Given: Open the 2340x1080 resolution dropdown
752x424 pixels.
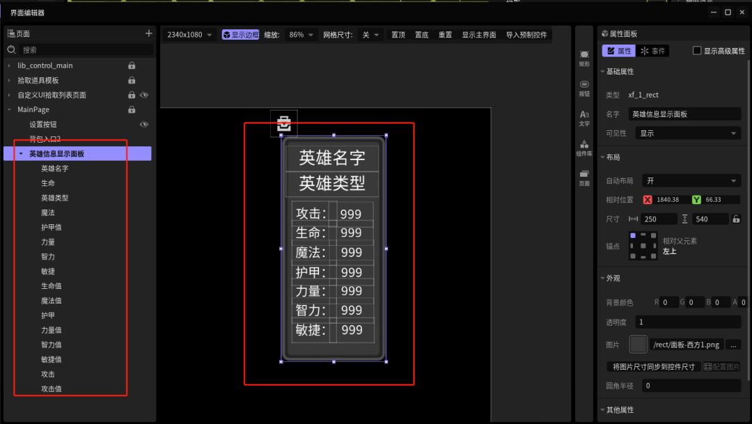Looking at the screenshot, I should (x=189, y=35).
